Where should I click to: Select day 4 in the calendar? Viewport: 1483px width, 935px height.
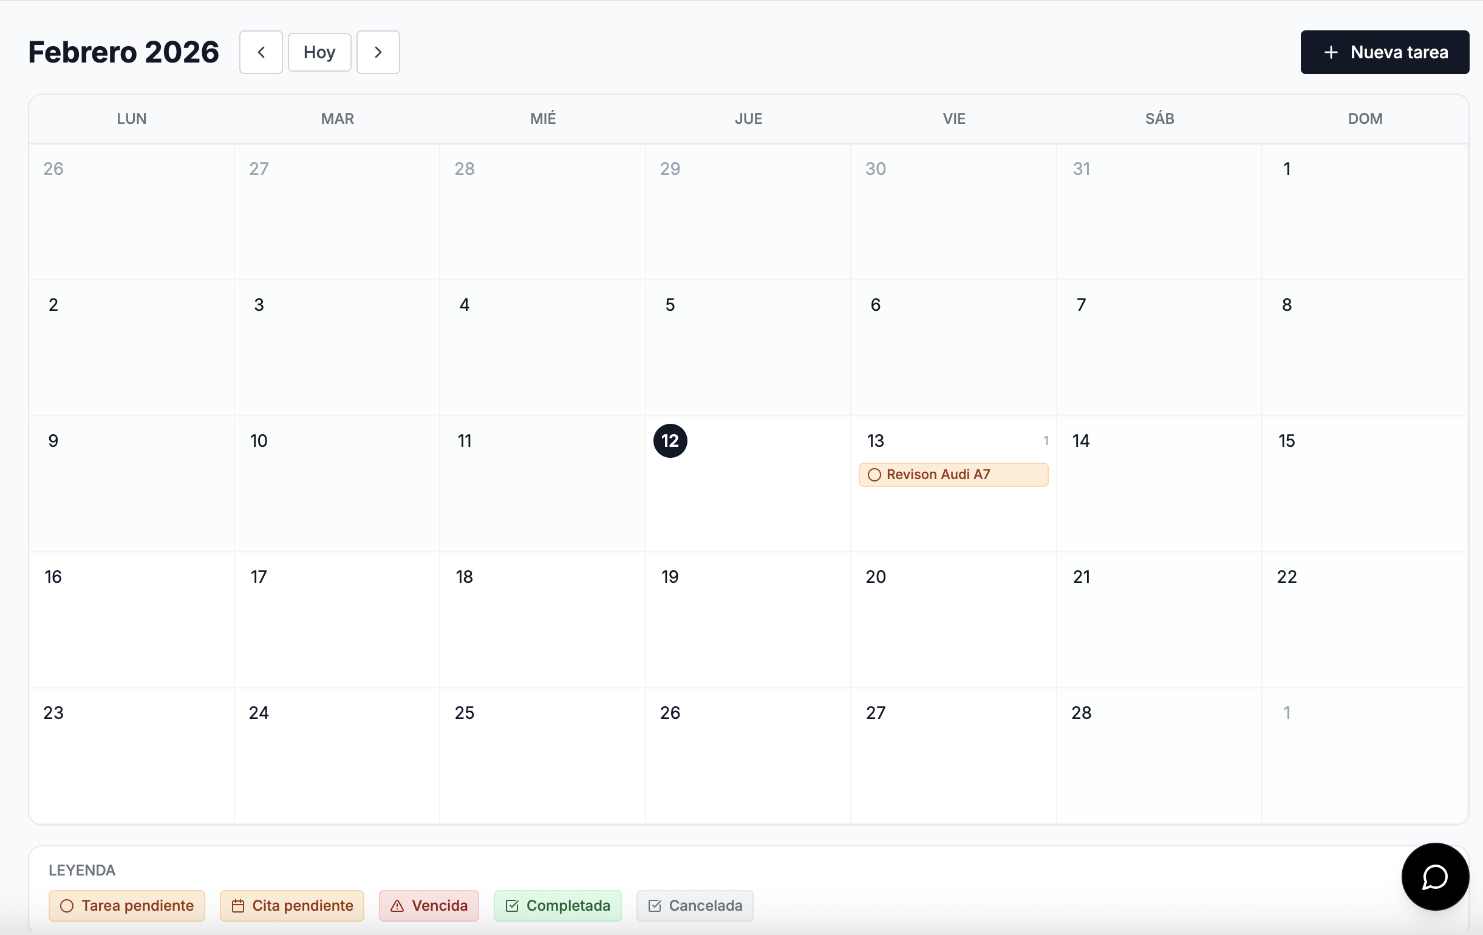coord(542,348)
